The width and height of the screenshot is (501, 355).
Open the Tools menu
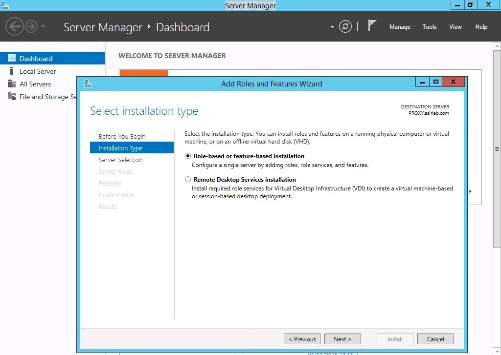pos(429,27)
